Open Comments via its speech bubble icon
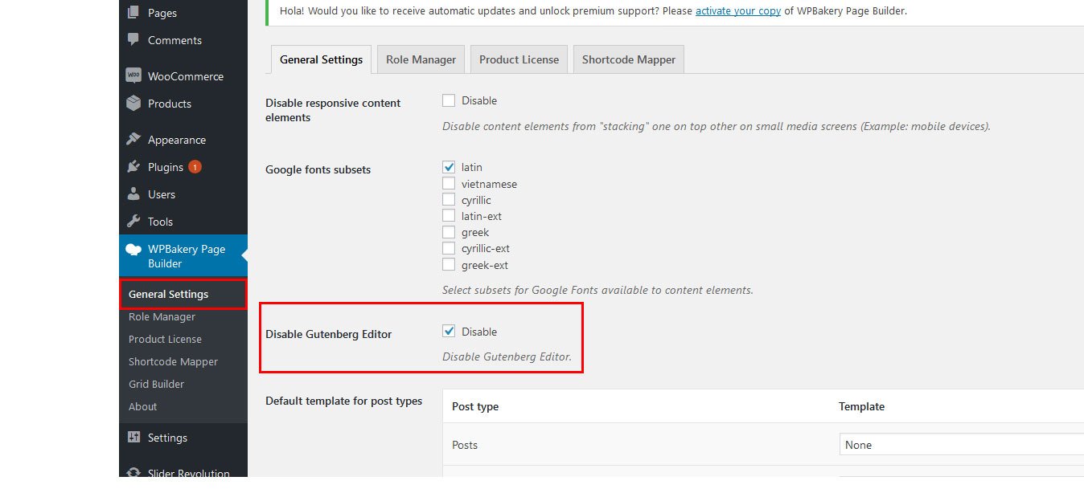This screenshot has height=497, width=1084. point(133,40)
